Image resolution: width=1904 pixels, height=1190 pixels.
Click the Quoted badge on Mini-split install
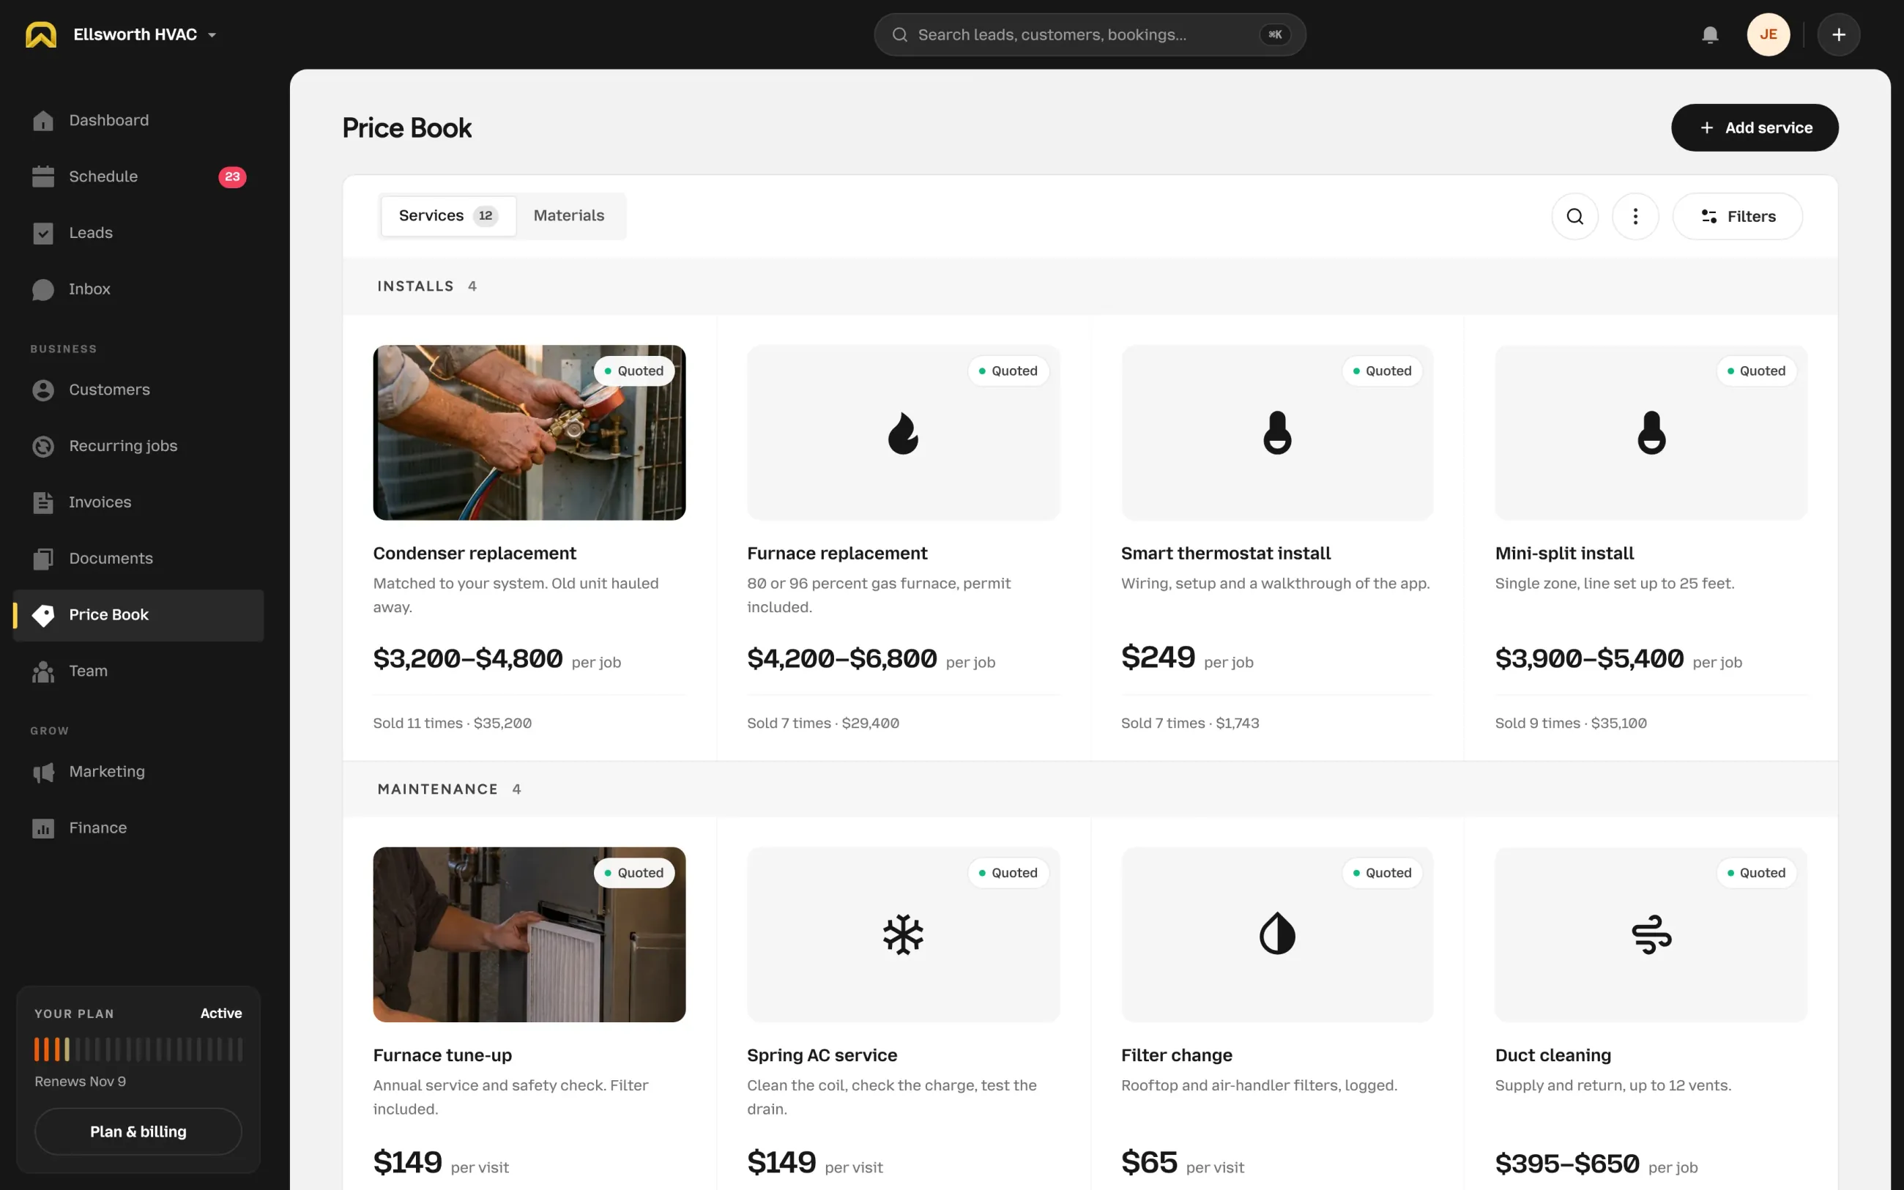[x=1756, y=371]
